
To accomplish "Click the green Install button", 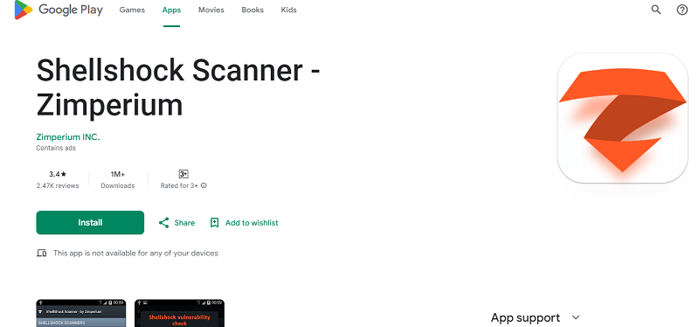I will (90, 223).
